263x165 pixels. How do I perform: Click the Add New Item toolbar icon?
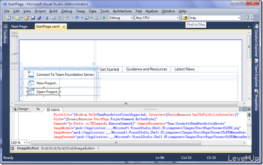(x=18, y=18)
